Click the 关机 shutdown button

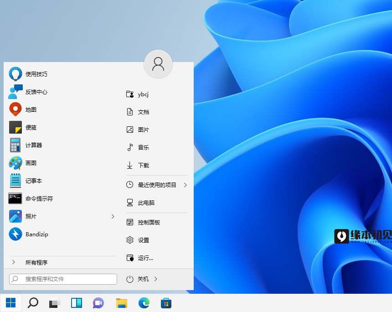[x=143, y=279]
